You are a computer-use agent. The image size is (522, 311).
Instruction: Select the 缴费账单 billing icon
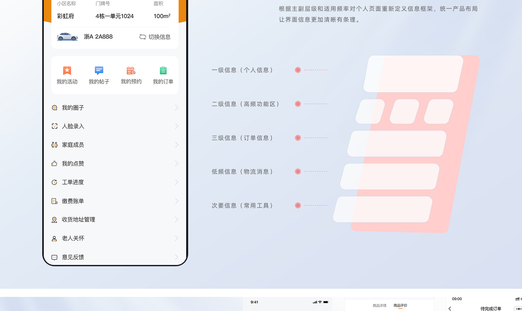pyautogui.click(x=55, y=201)
